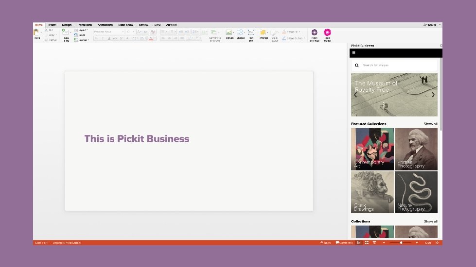Open the Review tab

(x=143, y=25)
